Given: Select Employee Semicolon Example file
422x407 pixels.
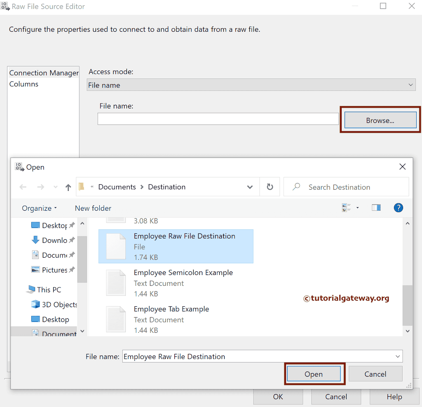Looking at the screenshot, I should [176, 283].
